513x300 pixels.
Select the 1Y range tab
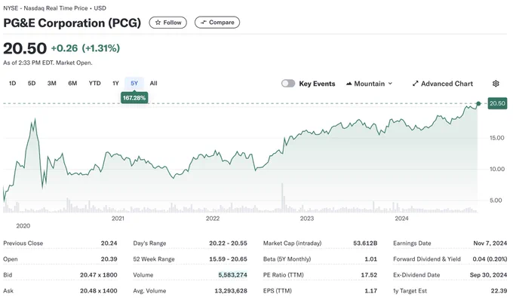click(x=115, y=84)
